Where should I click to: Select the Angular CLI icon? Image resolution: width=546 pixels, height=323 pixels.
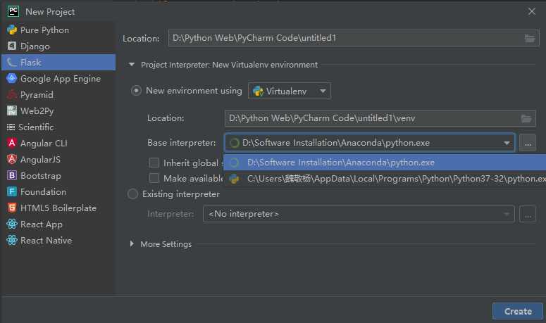click(11, 144)
